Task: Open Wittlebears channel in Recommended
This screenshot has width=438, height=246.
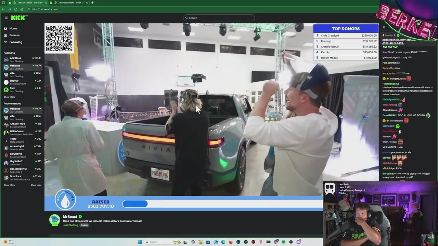Action: click(x=22, y=133)
